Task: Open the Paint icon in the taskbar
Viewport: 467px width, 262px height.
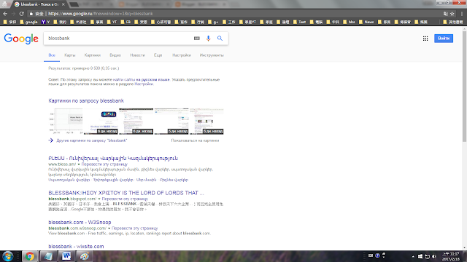Action: (85, 256)
